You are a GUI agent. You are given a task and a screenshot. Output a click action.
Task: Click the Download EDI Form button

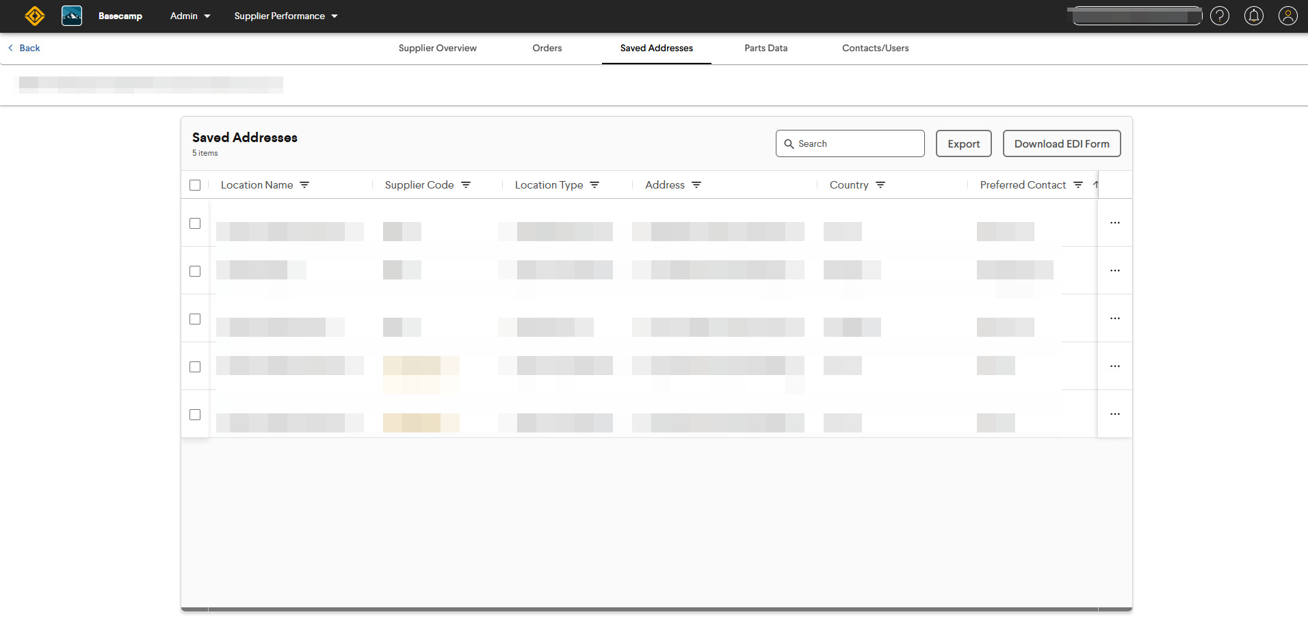1061,143
